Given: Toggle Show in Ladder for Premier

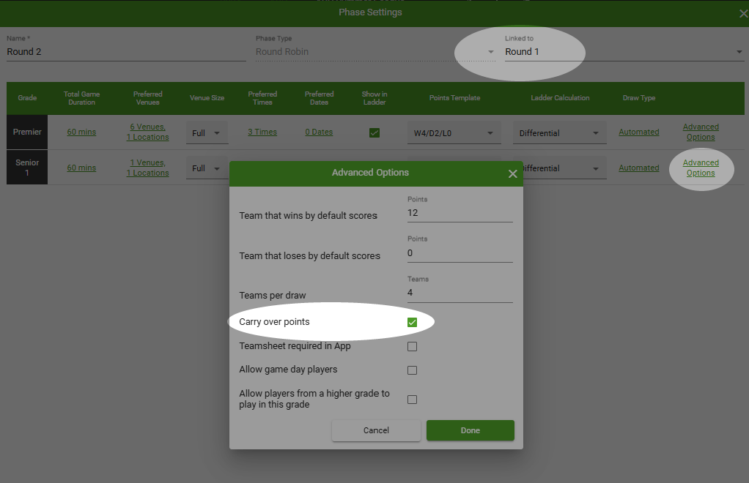Looking at the screenshot, I should click(x=374, y=133).
